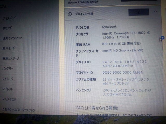Click the 実装 RAM label
Screen dimensions: 166x124
[83, 45]
